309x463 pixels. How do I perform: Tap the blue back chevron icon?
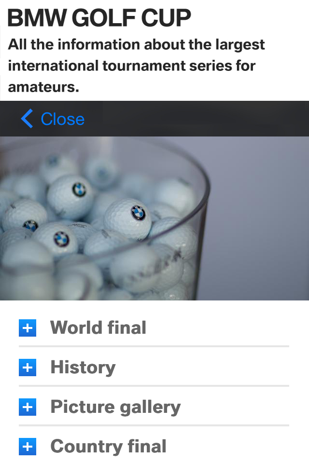(27, 119)
